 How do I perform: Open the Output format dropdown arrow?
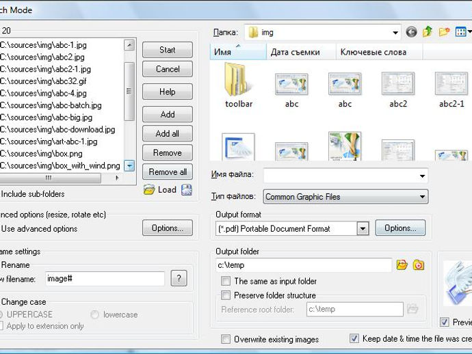point(363,228)
